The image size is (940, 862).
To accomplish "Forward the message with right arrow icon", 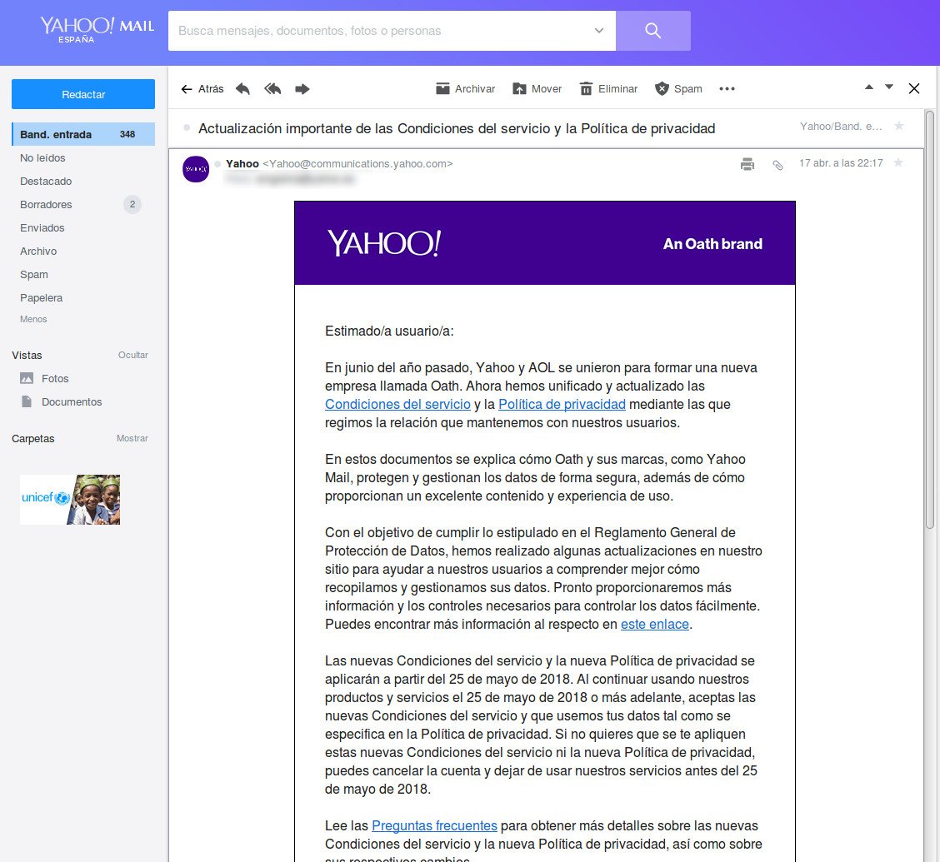I will (302, 88).
